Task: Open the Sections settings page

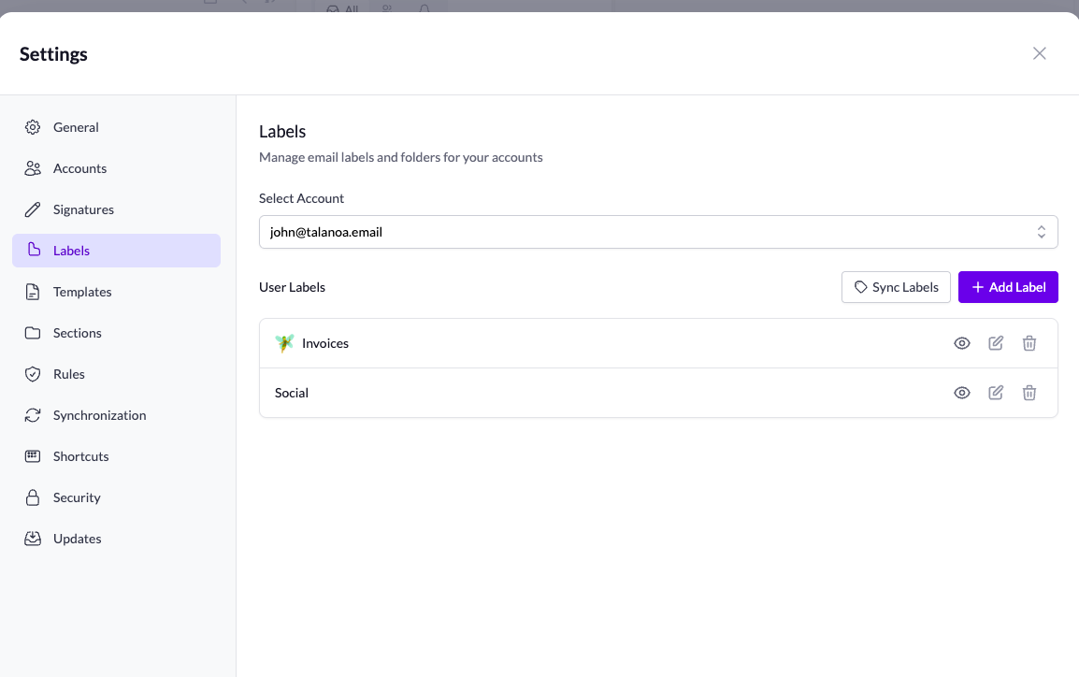Action: pos(76,332)
